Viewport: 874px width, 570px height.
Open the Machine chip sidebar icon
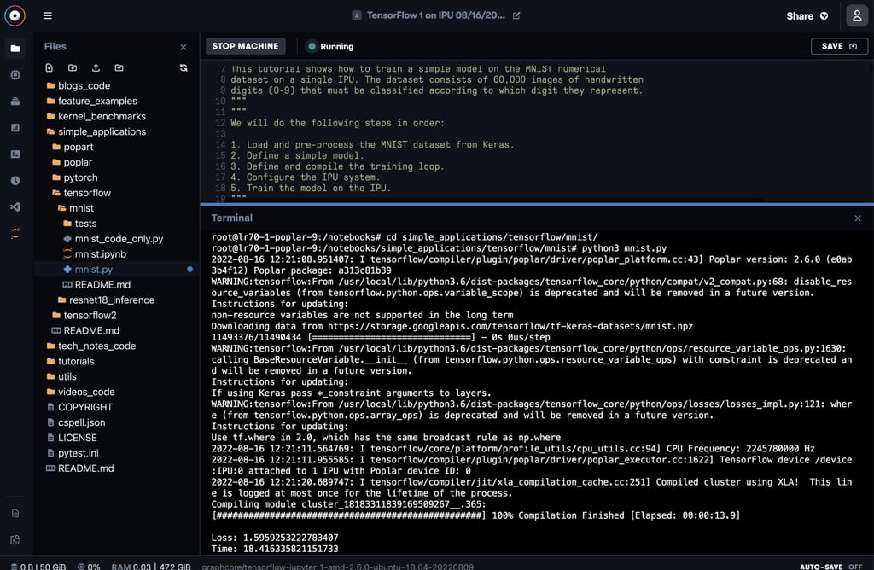tap(15, 74)
